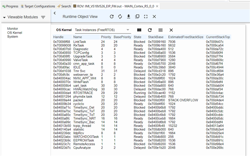
Task: Select the RTOSTRACE task name
Action: [83, 93]
